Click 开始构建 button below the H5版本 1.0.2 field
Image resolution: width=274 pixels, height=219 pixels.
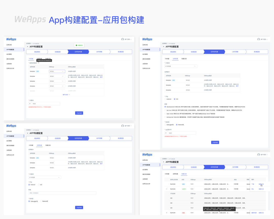[x=79, y=113]
